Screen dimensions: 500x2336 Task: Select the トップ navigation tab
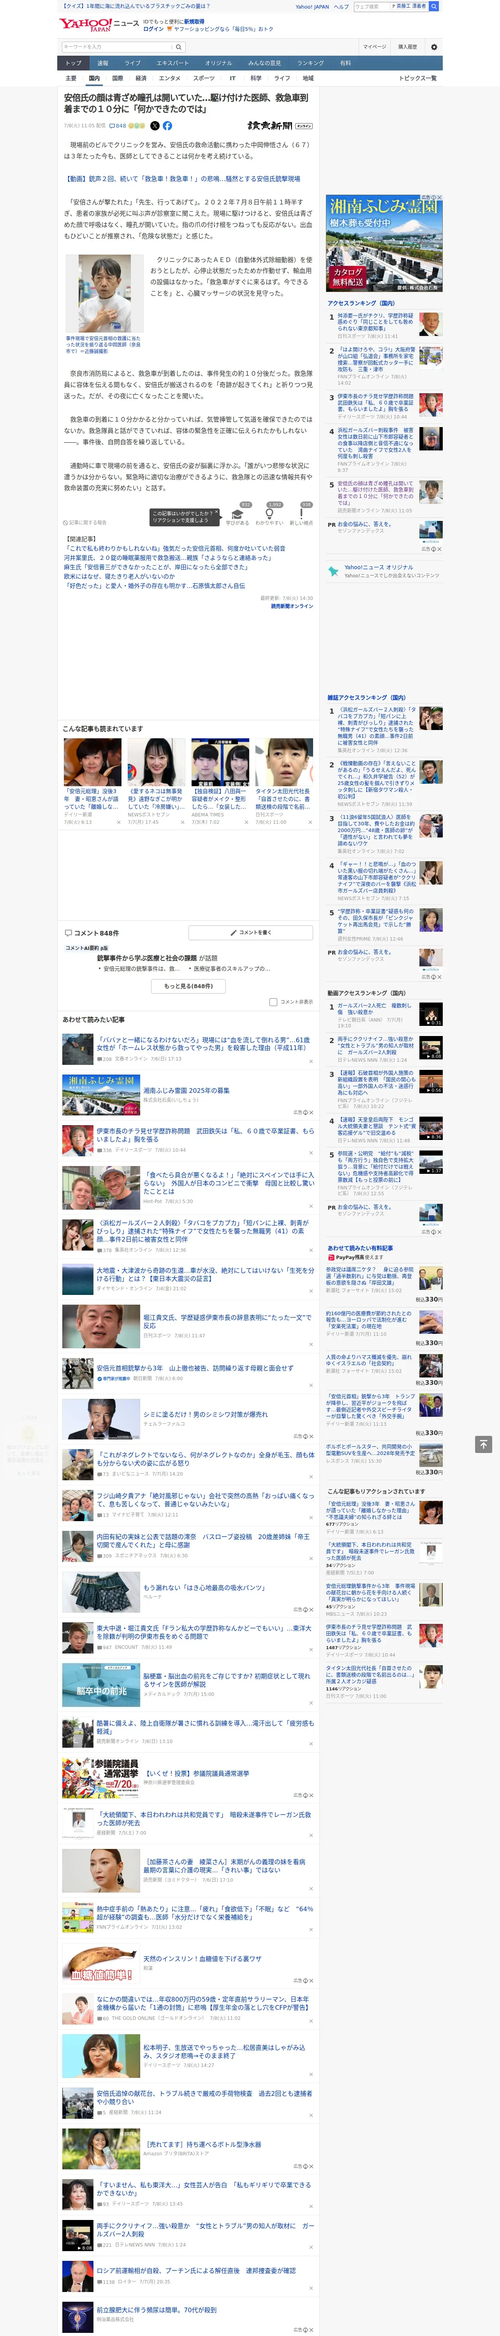[74, 63]
